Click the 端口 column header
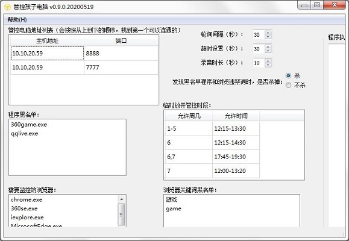The image size is (349, 241). pyautogui.click(x=121, y=41)
